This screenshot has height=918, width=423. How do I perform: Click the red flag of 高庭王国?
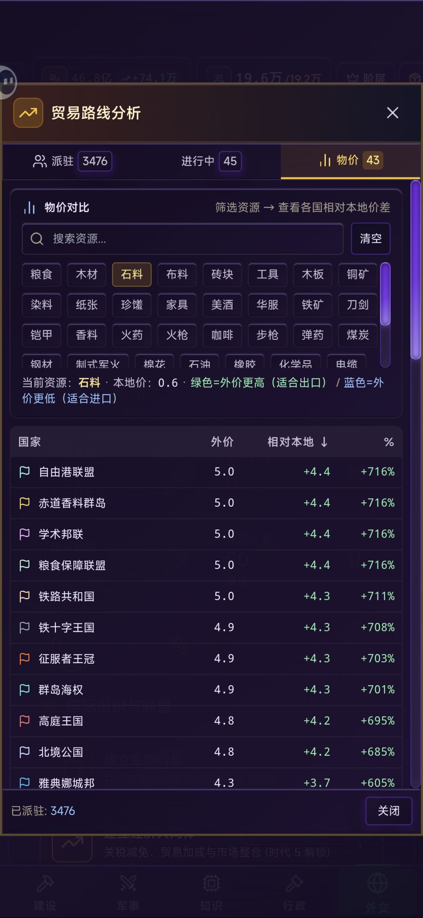click(x=25, y=721)
